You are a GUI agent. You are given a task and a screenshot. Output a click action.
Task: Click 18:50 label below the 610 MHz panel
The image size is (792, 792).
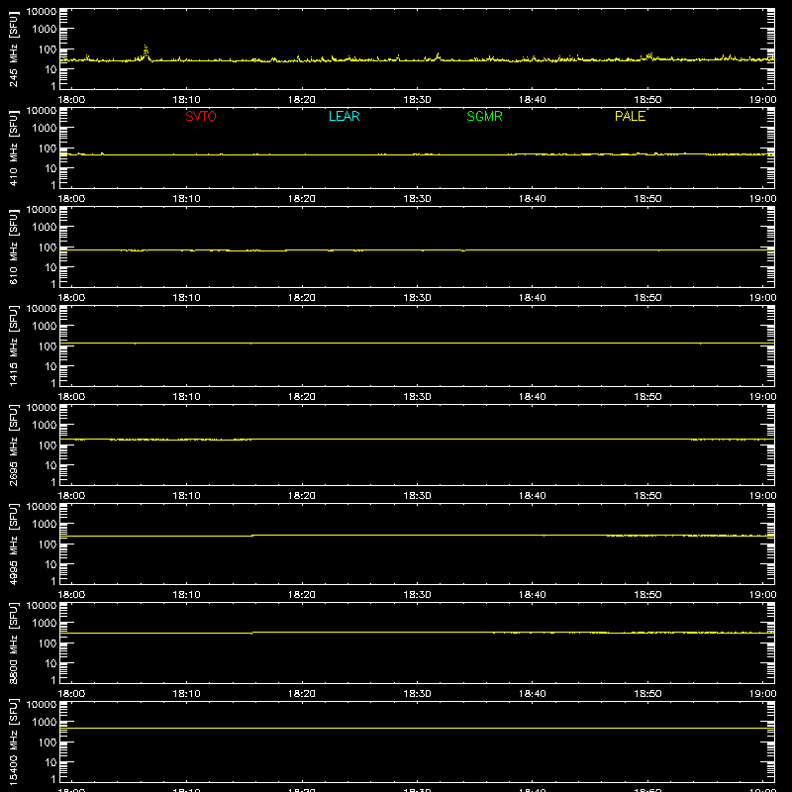pos(648,298)
